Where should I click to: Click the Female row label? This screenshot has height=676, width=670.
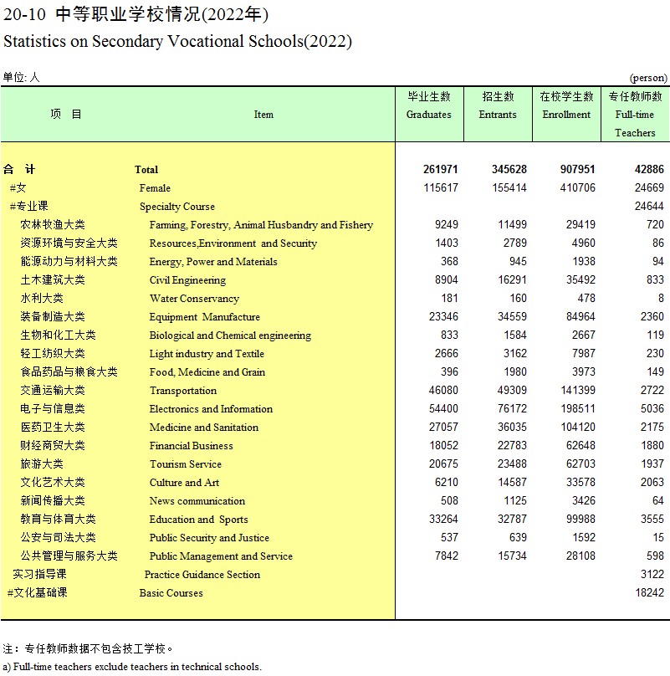(155, 188)
